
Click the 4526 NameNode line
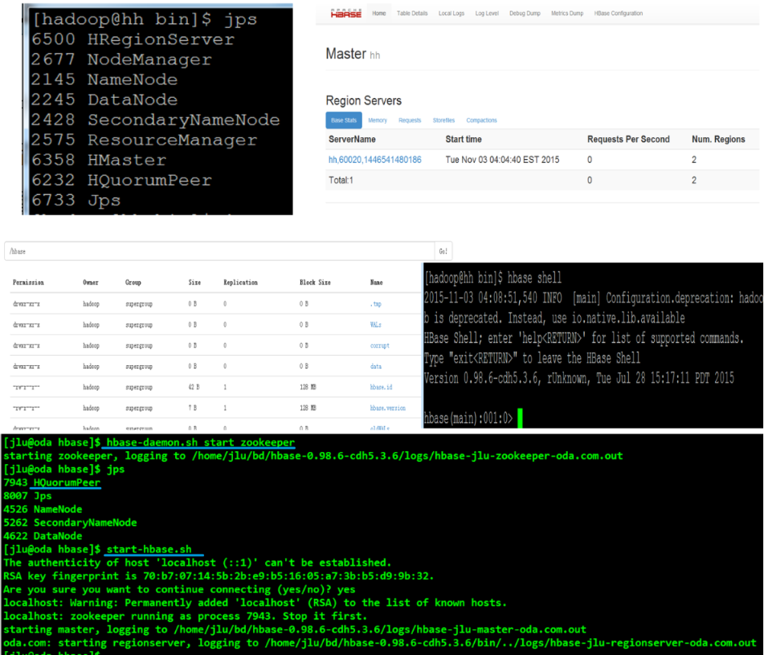[43, 510]
